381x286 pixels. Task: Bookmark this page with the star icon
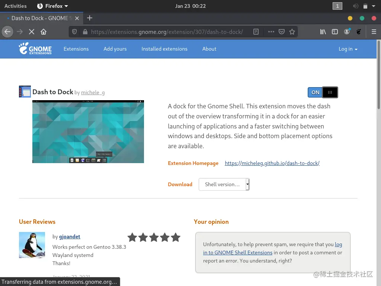tap(292, 32)
